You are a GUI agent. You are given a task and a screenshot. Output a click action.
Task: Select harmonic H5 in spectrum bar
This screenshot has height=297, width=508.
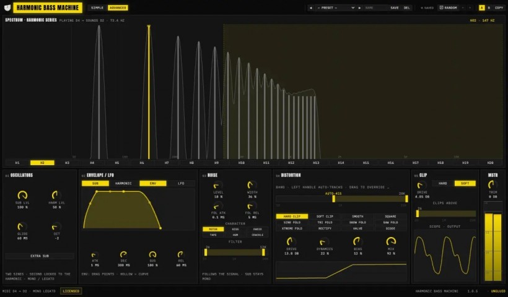[117, 163]
